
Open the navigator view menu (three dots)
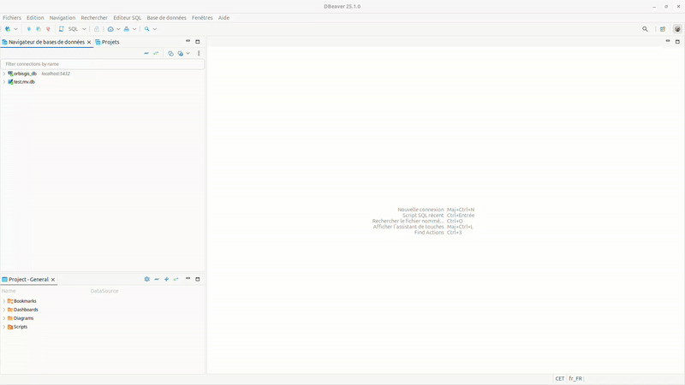click(x=199, y=53)
